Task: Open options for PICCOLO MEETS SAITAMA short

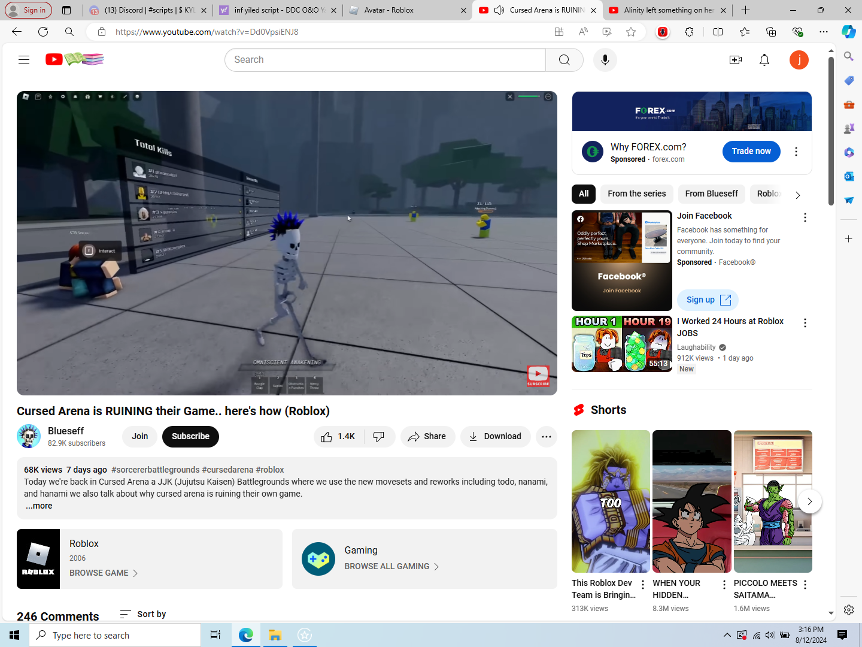Action: click(805, 585)
